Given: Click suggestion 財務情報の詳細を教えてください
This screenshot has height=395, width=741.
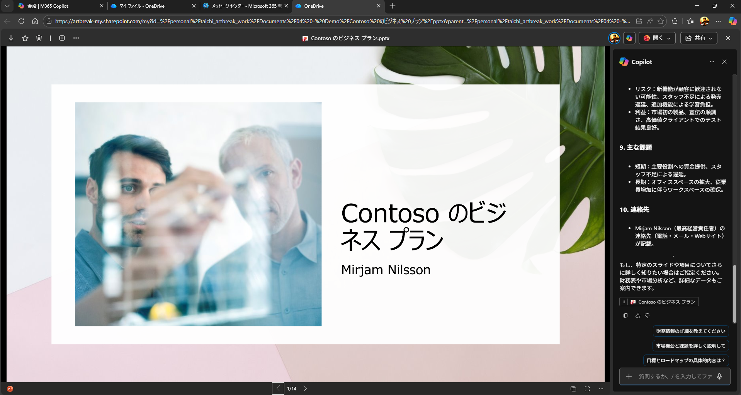Looking at the screenshot, I should [690, 331].
